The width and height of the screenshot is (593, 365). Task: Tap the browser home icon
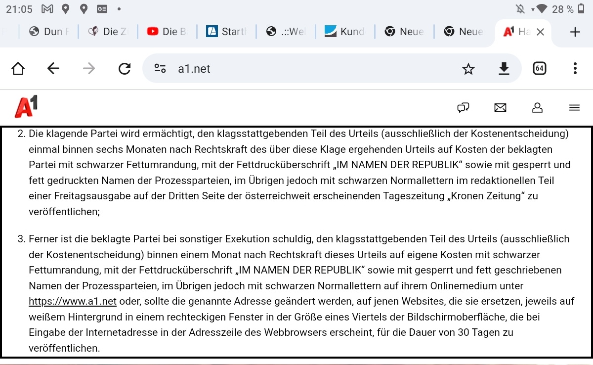click(18, 69)
